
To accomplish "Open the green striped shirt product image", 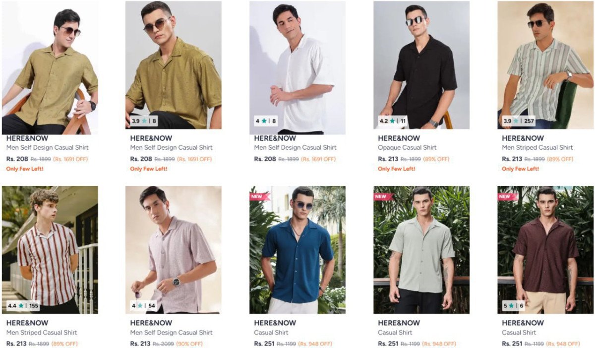I will [x=545, y=65].
